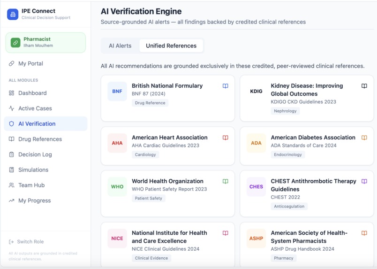Click the AI Verification shield icon
Viewport: 377px width, 269px height.
11,124
